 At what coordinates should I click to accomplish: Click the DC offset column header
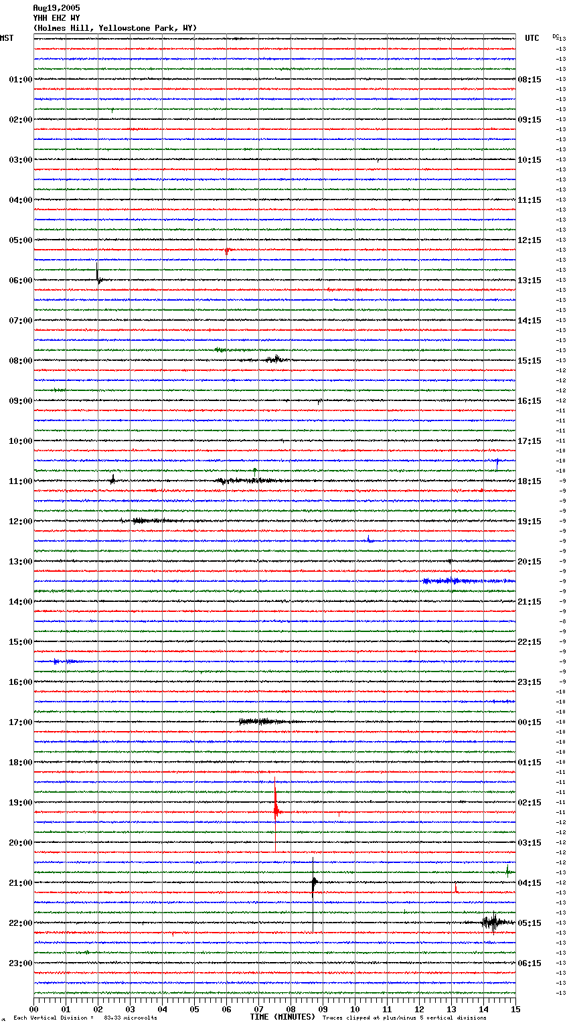[556, 36]
